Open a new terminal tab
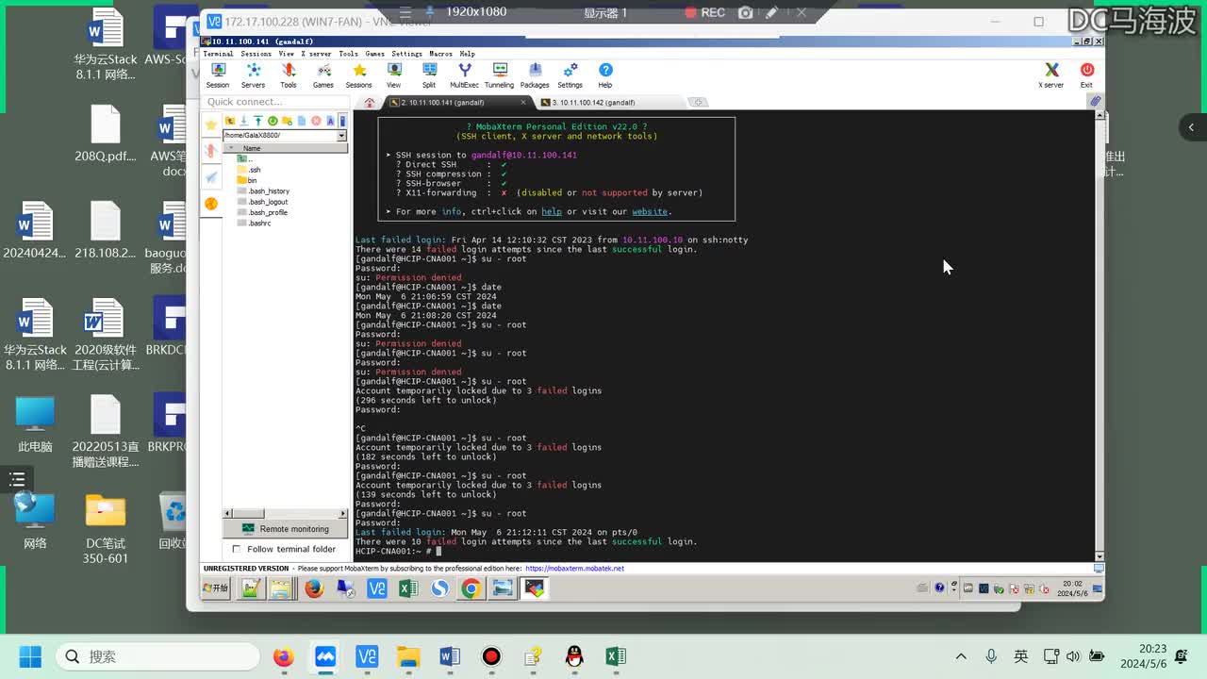This screenshot has width=1207, height=679. [x=699, y=102]
